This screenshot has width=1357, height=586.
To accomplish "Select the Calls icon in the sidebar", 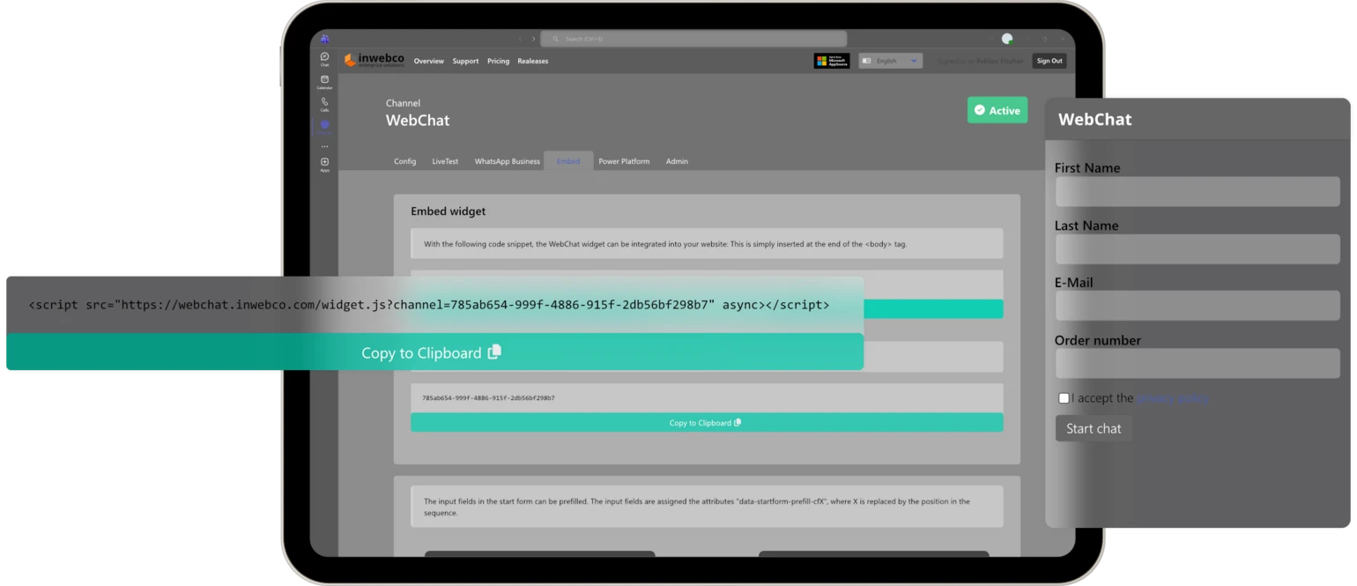I will 324,102.
